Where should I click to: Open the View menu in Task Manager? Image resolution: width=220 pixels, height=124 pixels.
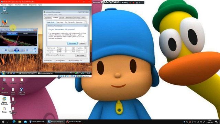[x=56, y=14]
